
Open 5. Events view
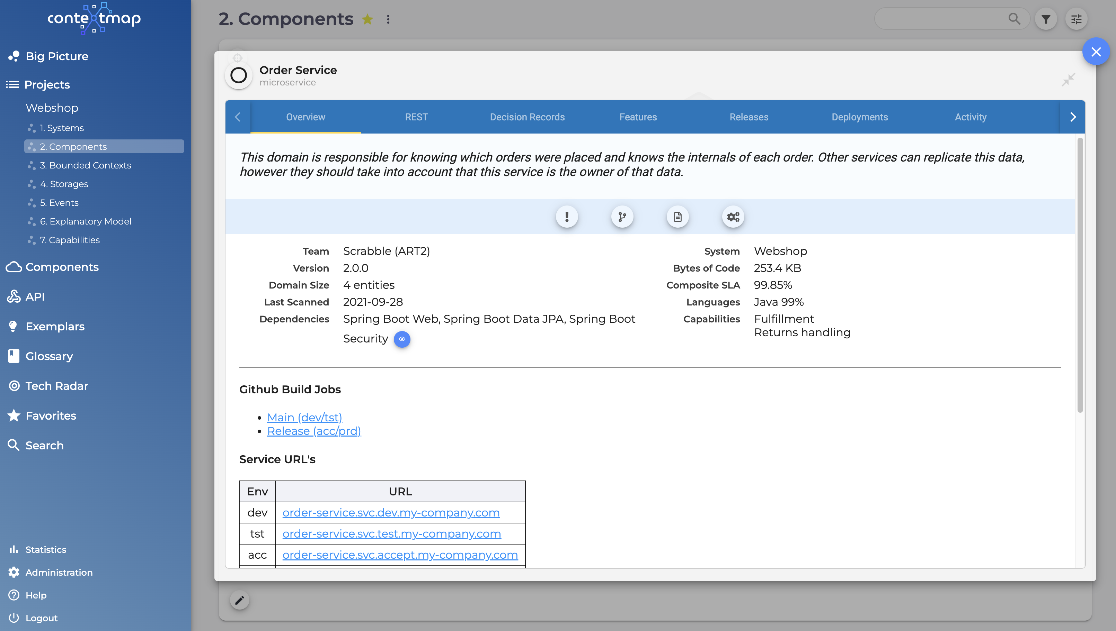pyautogui.click(x=59, y=202)
